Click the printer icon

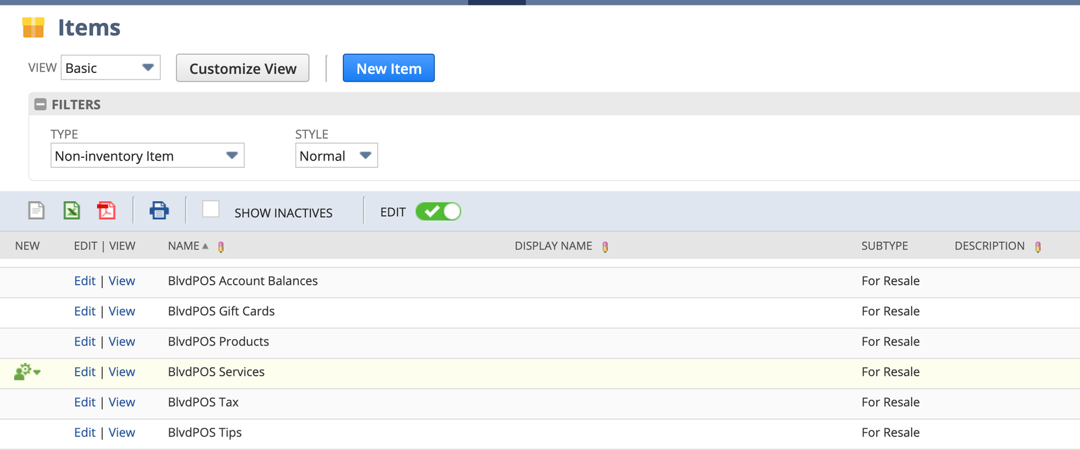point(159,210)
